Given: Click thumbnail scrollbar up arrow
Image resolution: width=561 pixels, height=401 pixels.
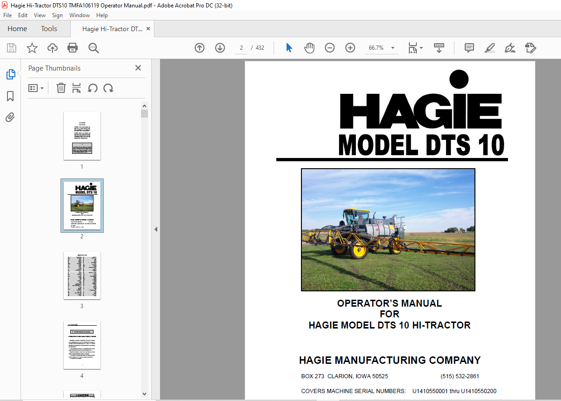Looking at the screenshot, I should pos(144,106).
